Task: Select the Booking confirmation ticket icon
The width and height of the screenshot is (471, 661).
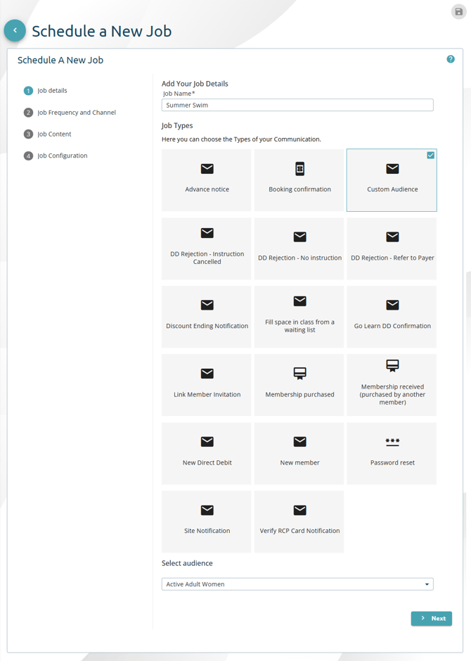Action: 299,169
